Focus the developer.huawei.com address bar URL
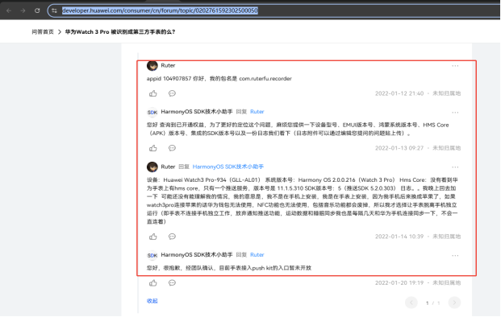Image resolution: width=501 pixels, height=317 pixels. tap(160, 10)
